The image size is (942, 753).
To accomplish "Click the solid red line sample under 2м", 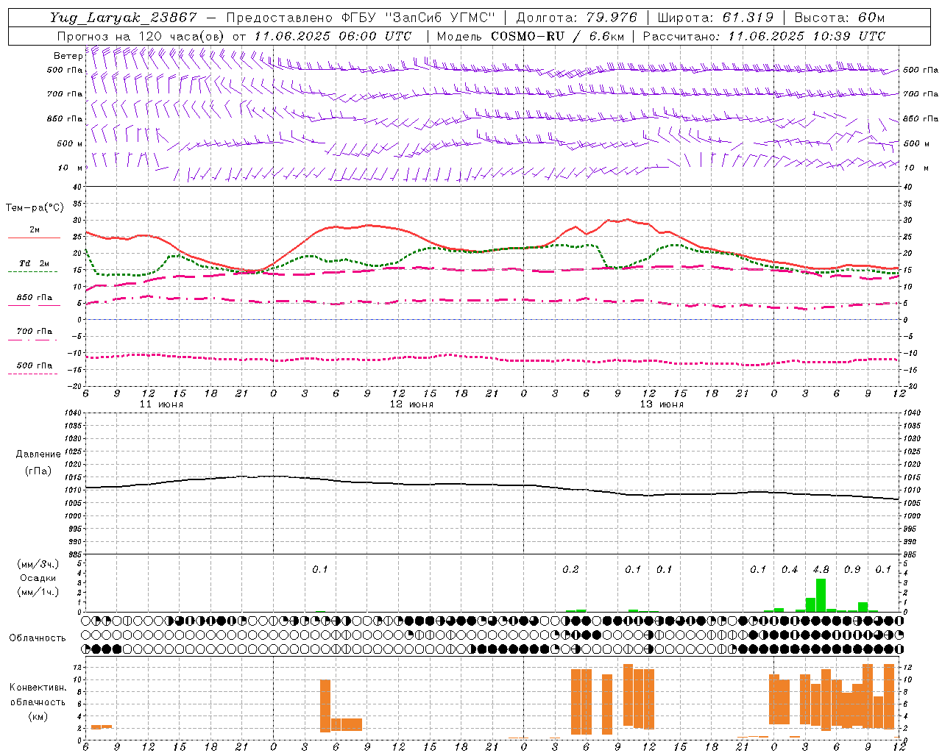I will pos(33,238).
